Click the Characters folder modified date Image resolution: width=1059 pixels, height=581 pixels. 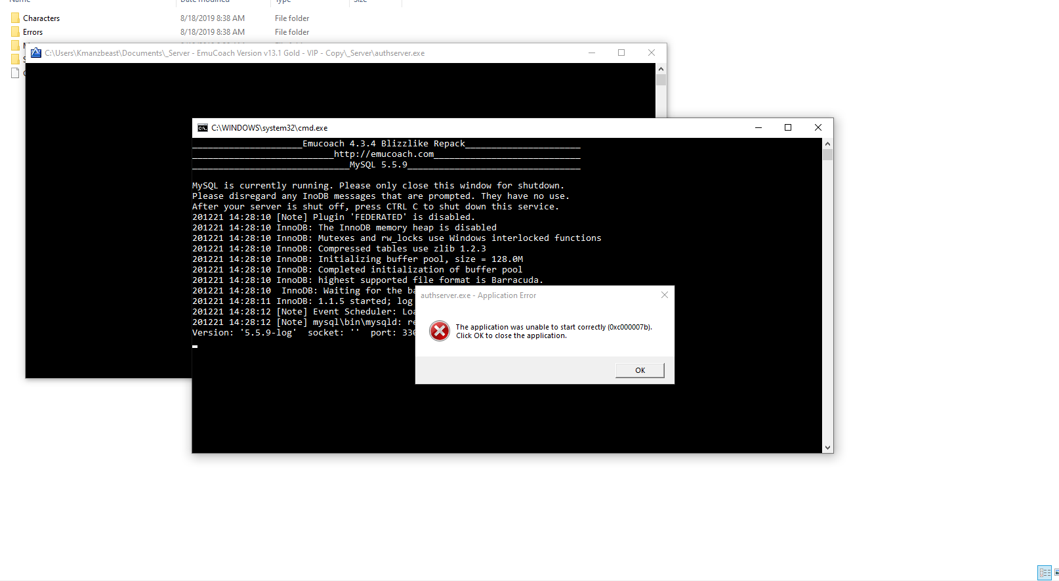tap(213, 18)
